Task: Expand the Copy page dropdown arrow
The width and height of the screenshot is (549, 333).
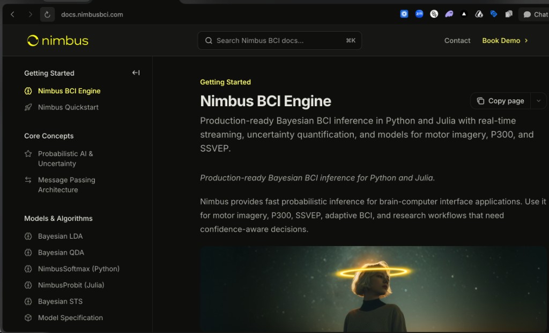Action: pyautogui.click(x=538, y=101)
